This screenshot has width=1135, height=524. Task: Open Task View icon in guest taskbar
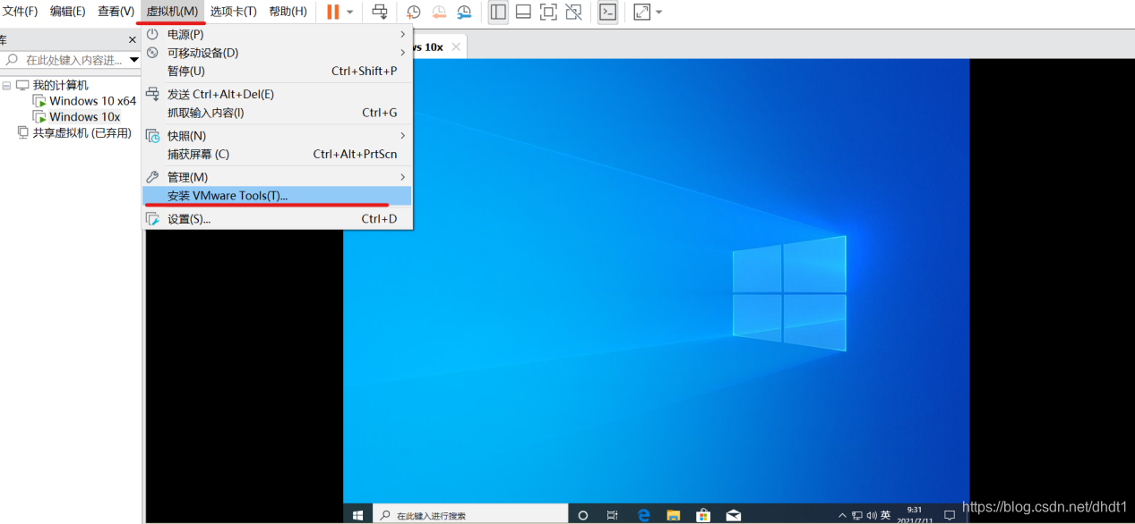tap(613, 515)
